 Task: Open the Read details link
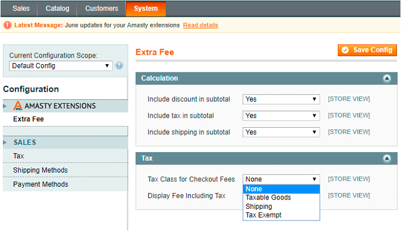[200, 25]
